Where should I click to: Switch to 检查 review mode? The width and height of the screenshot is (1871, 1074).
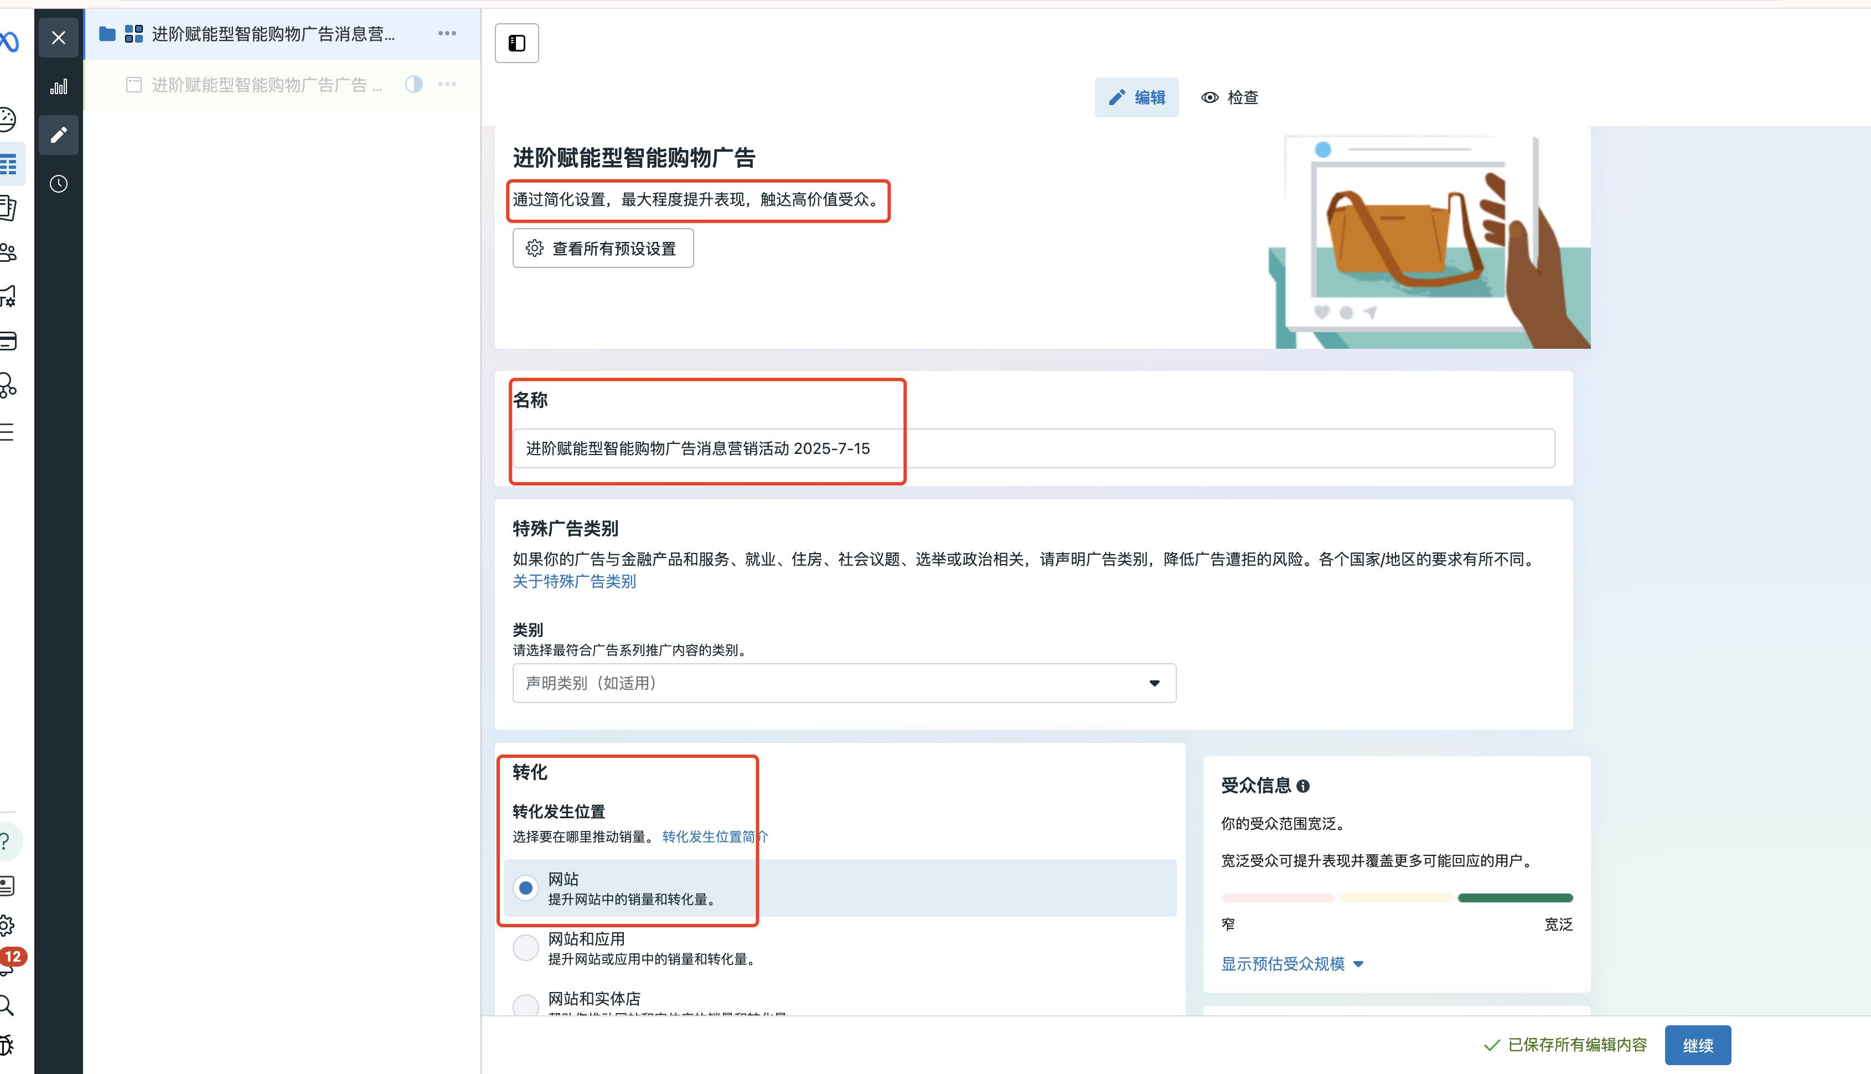1229,97
